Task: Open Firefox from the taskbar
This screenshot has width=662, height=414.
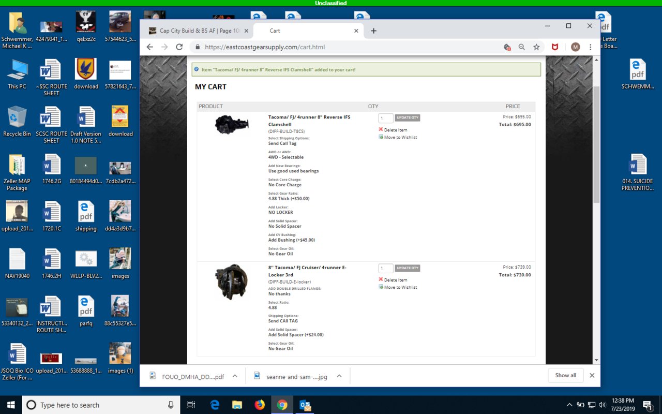Action: tap(260, 405)
